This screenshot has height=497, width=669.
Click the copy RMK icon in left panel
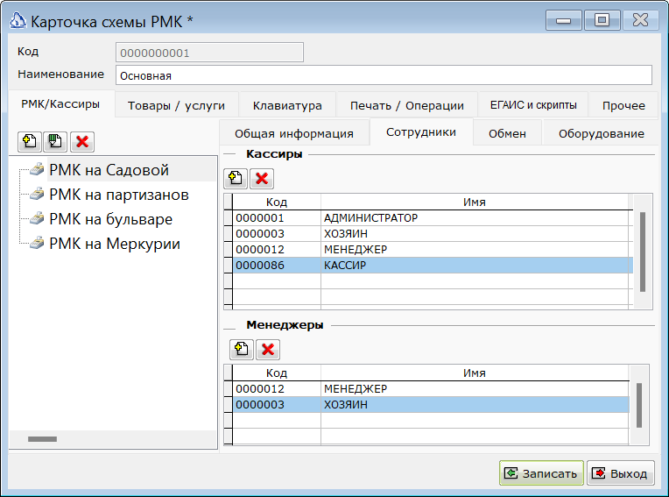point(55,141)
